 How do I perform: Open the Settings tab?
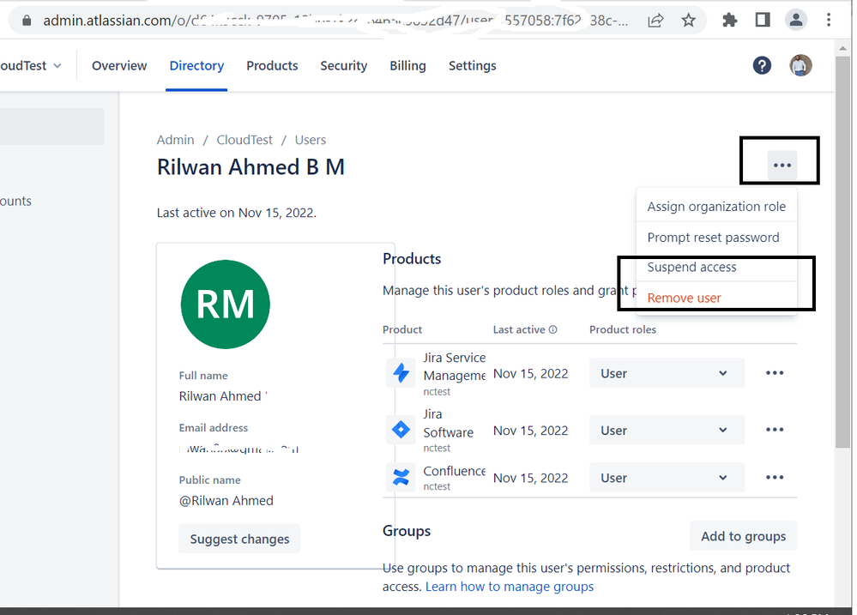click(x=472, y=65)
